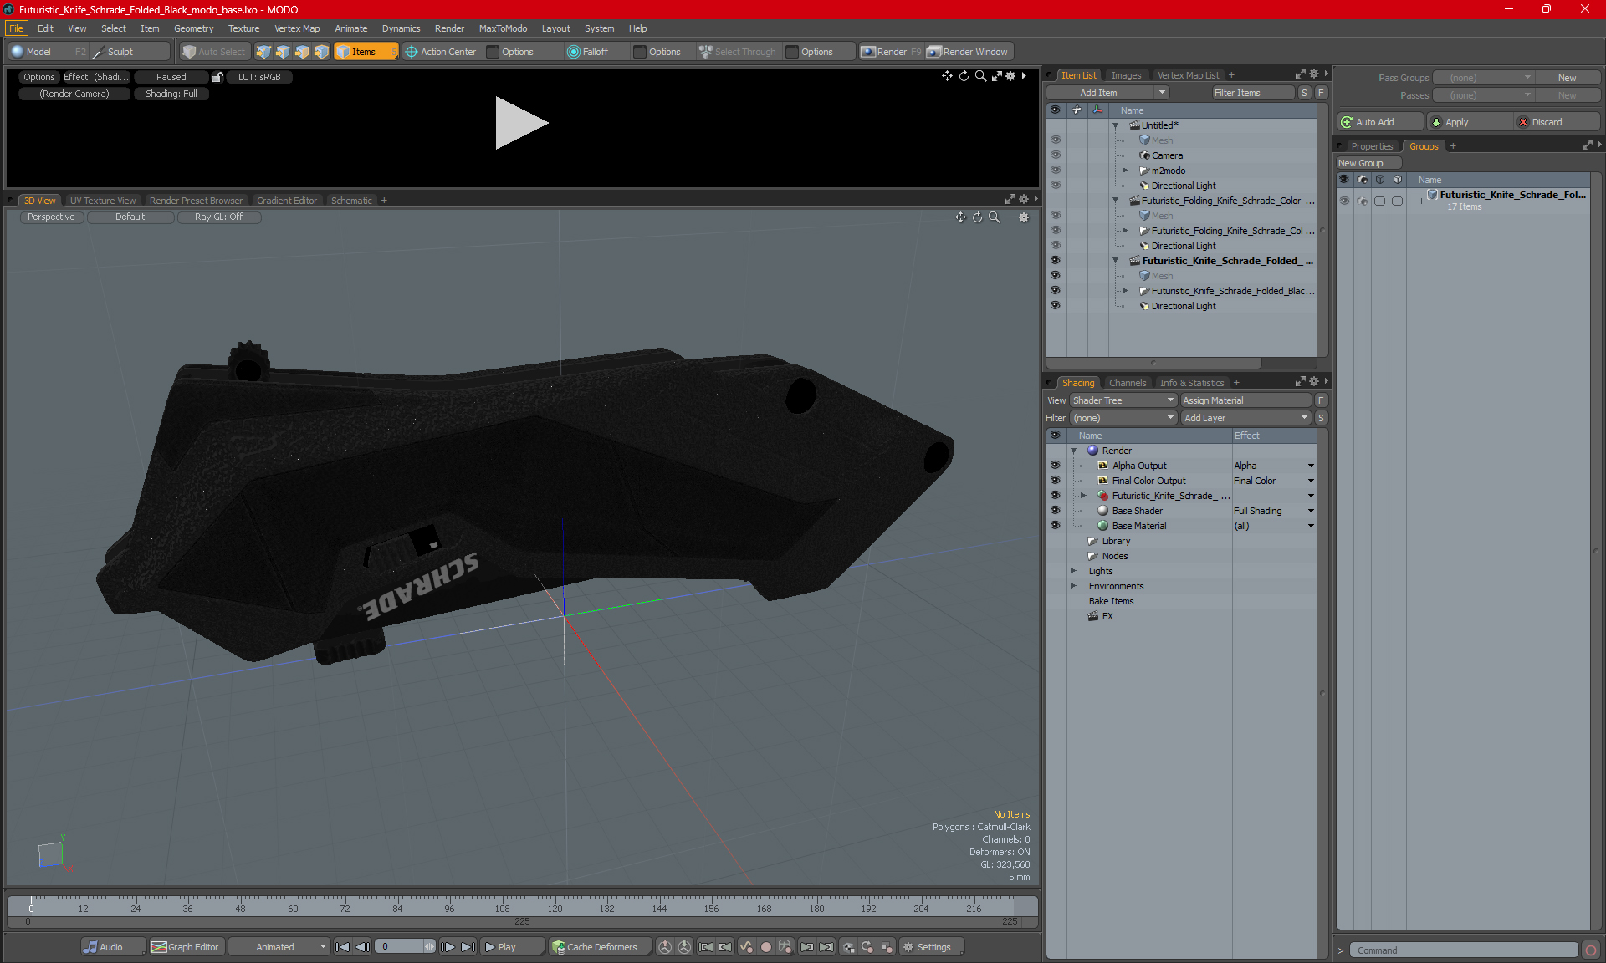This screenshot has width=1606, height=963.
Task: Expand Futuristic_Knife_Schrade_Folded_Blac item
Action: click(1126, 291)
